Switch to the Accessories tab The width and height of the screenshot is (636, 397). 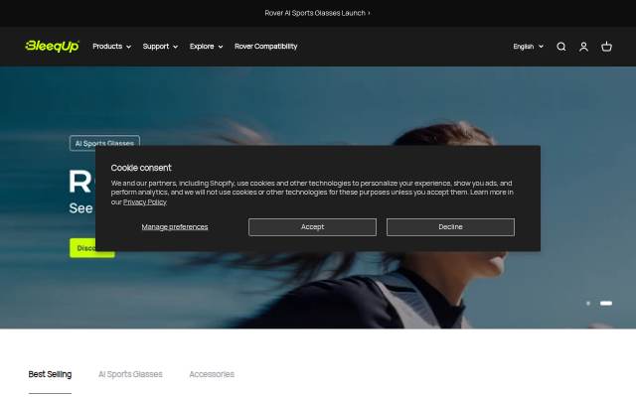pyautogui.click(x=212, y=374)
